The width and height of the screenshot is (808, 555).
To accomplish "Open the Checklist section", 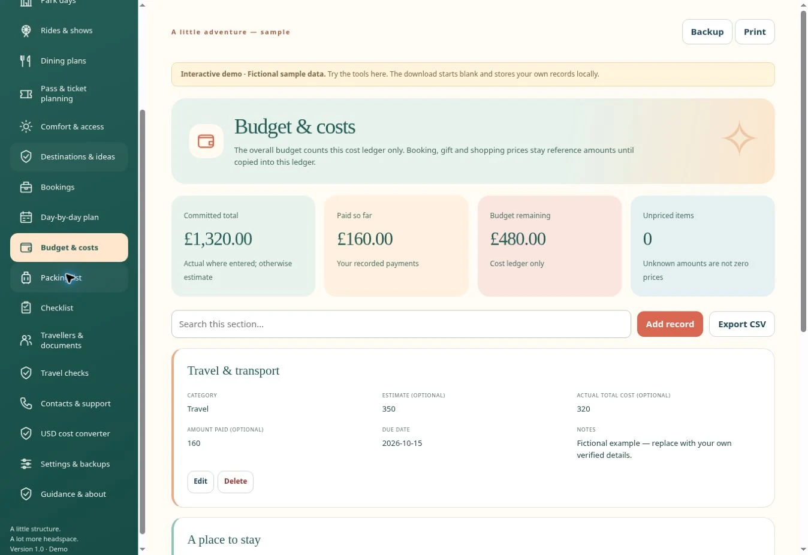I will [69, 307].
